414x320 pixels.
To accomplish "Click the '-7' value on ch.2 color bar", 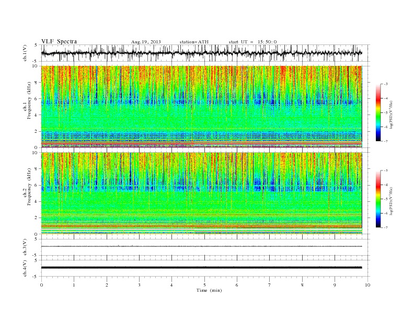I will [x=385, y=227].
